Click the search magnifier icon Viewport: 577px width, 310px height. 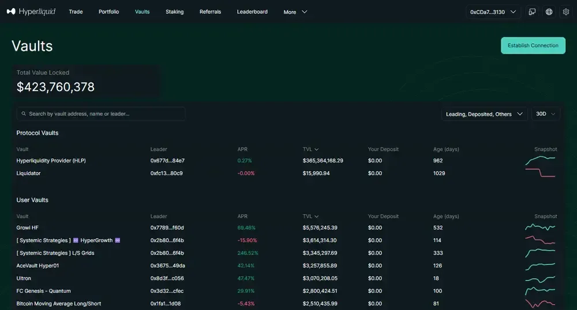pyautogui.click(x=24, y=114)
